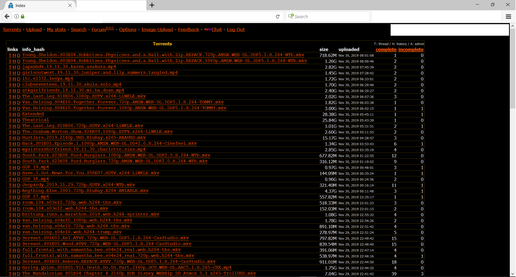Open the Forum RSS feed link
The image size is (516, 277).
pyautogui.click(x=110, y=28)
